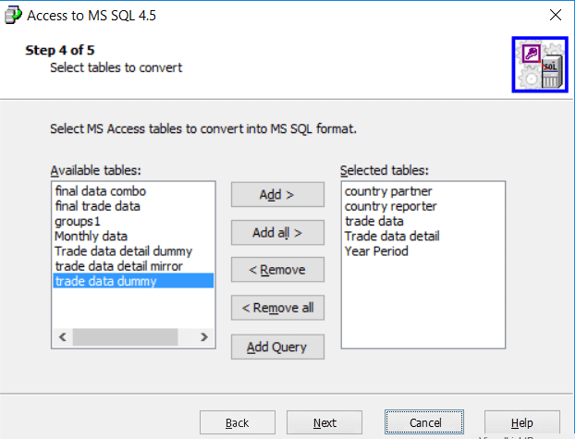
Task: Click the < Remove button
Action: coord(277,270)
